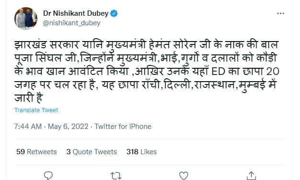
Task: Open the @nishikant_dubey handle link
Action: pyautogui.click(x=72, y=23)
